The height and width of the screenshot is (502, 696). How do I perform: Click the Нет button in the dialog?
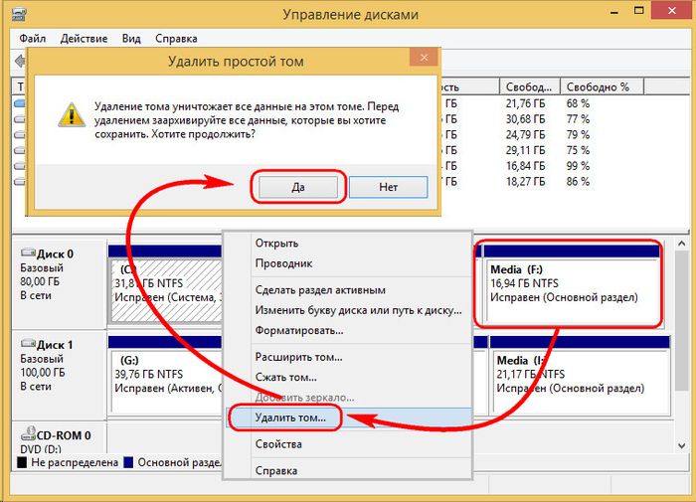tap(388, 187)
